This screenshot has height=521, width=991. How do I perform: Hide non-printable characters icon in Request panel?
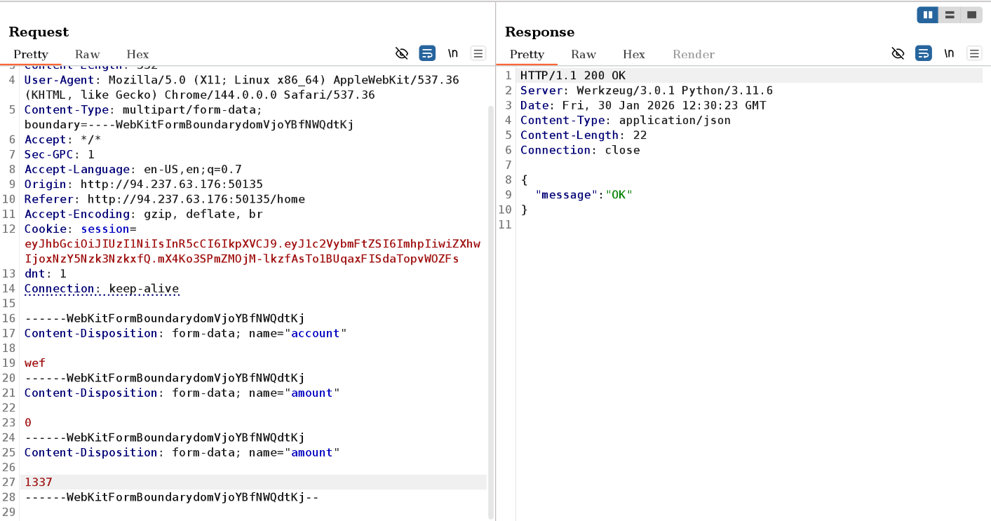(x=402, y=53)
